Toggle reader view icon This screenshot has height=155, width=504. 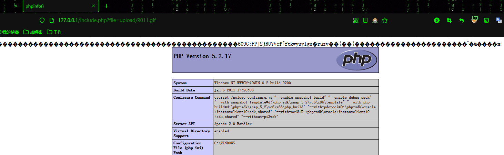click(365, 20)
